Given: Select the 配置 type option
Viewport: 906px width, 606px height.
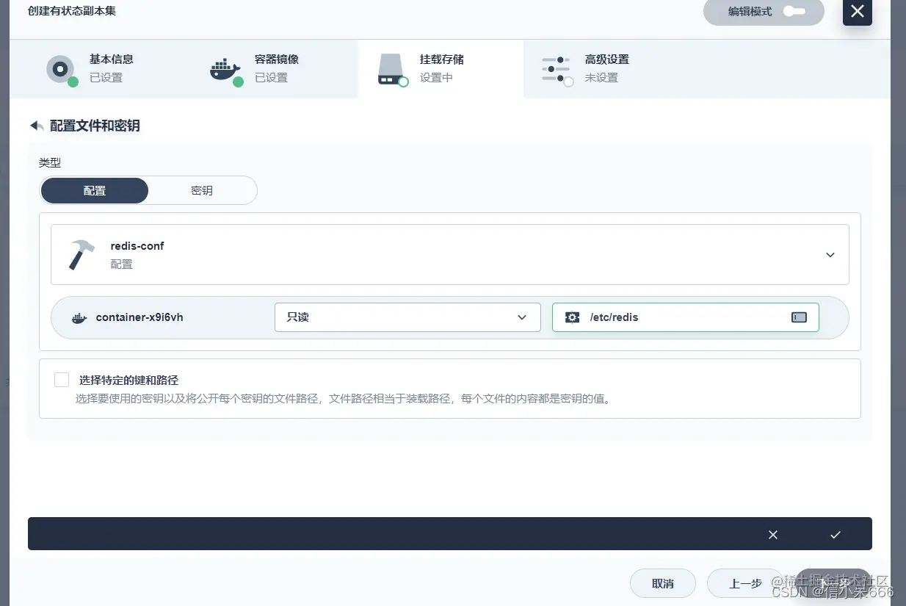Looking at the screenshot, I should coord(95,190).
